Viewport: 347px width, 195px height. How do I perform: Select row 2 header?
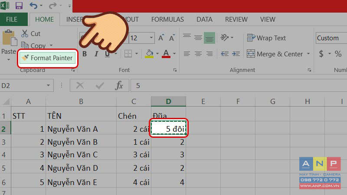(5, 129)
